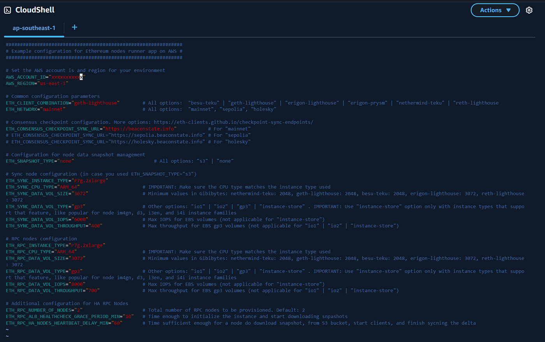The height and width of the screenshot is (342, 545).
Task: Open CloudShell settings gear
Action: click(529, 10)
